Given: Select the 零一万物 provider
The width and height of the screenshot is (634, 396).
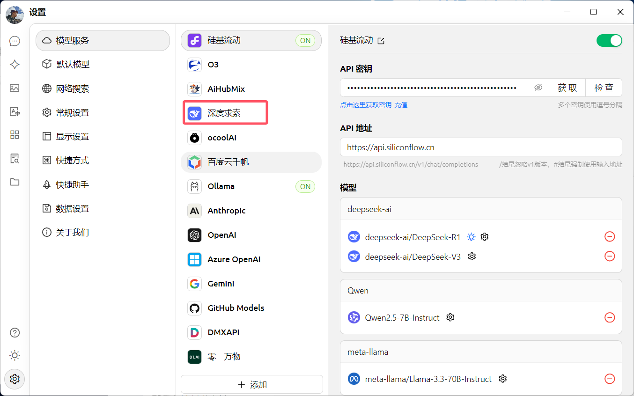Looking at the screenshot, I should pyautogui.click(x=251, y=357).
